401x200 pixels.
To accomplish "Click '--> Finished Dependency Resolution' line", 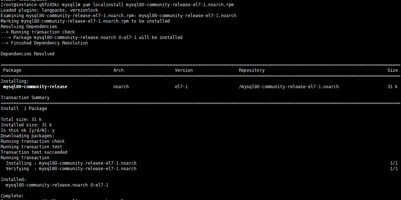I will [44, 43].
